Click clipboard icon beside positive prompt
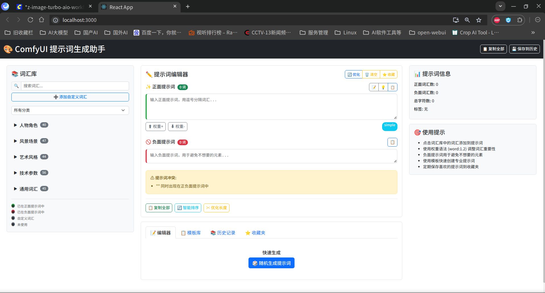Viewport: 545px width, 293px height. pyautogui.click(x=393, y=87)
